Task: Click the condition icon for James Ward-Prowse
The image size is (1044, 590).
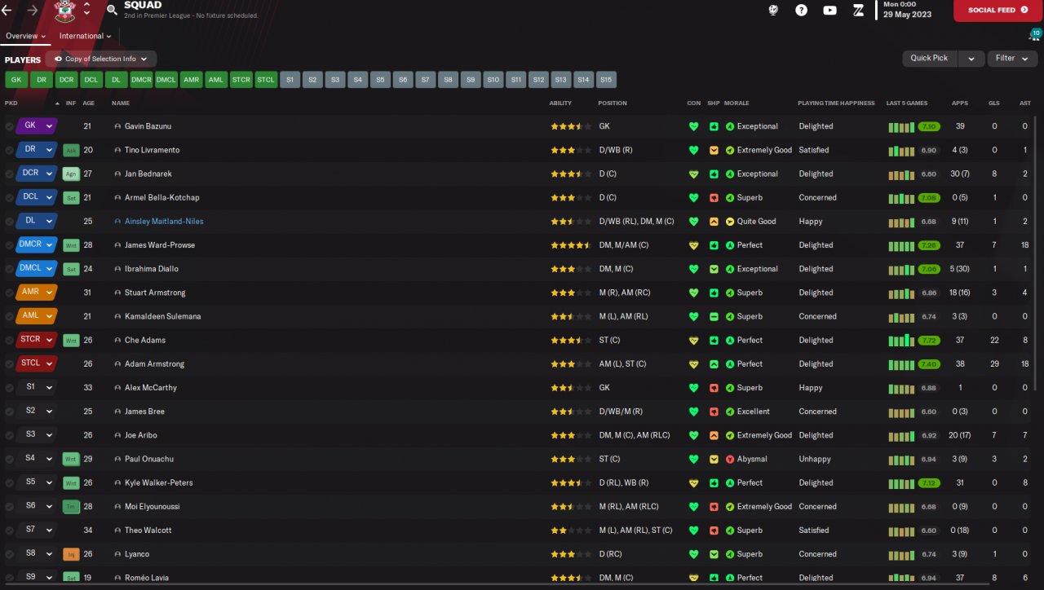Action: click(x=694, y=245)
